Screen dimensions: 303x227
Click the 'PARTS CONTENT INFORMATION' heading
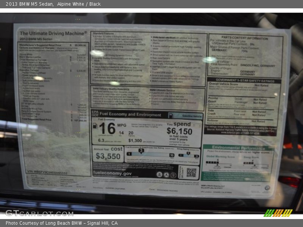click(245, 38)
